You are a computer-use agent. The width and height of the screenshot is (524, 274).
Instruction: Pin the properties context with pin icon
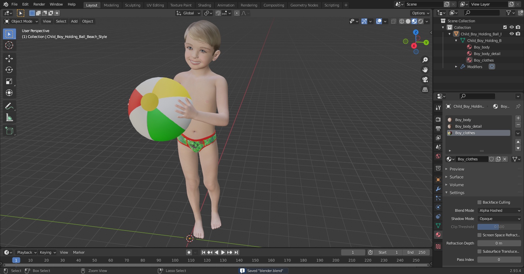point(518,106)
